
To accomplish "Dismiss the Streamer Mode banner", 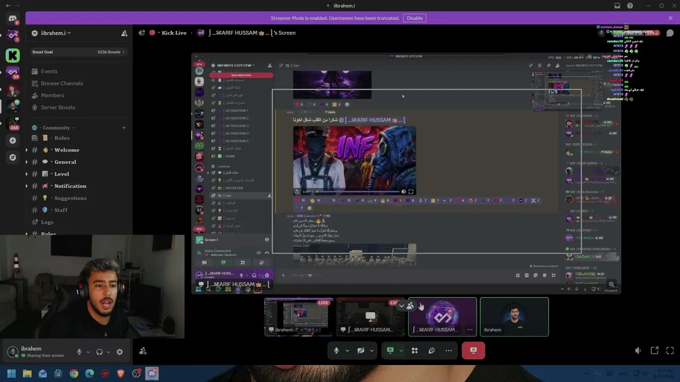I will (670, 18).
